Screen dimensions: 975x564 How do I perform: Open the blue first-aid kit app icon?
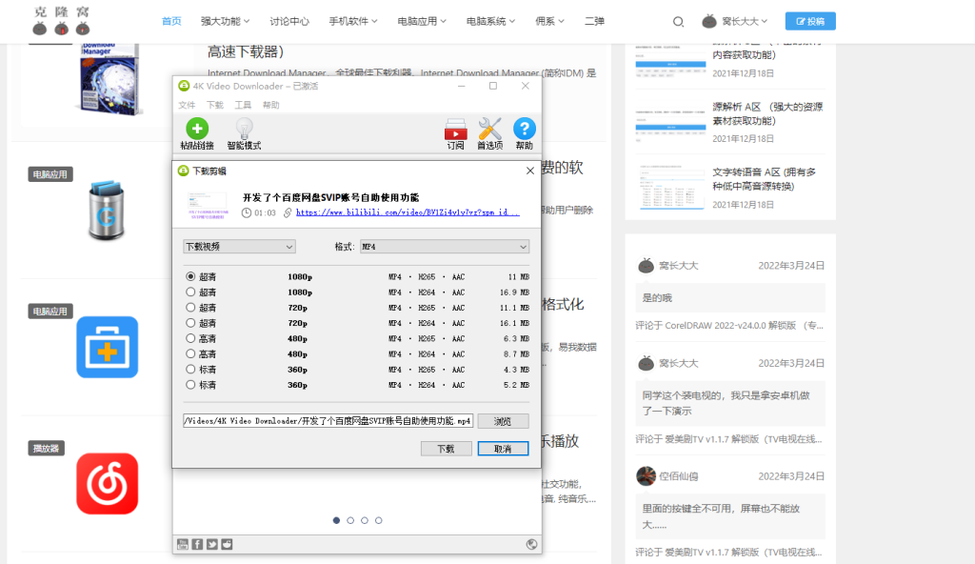tap(107, 347)
